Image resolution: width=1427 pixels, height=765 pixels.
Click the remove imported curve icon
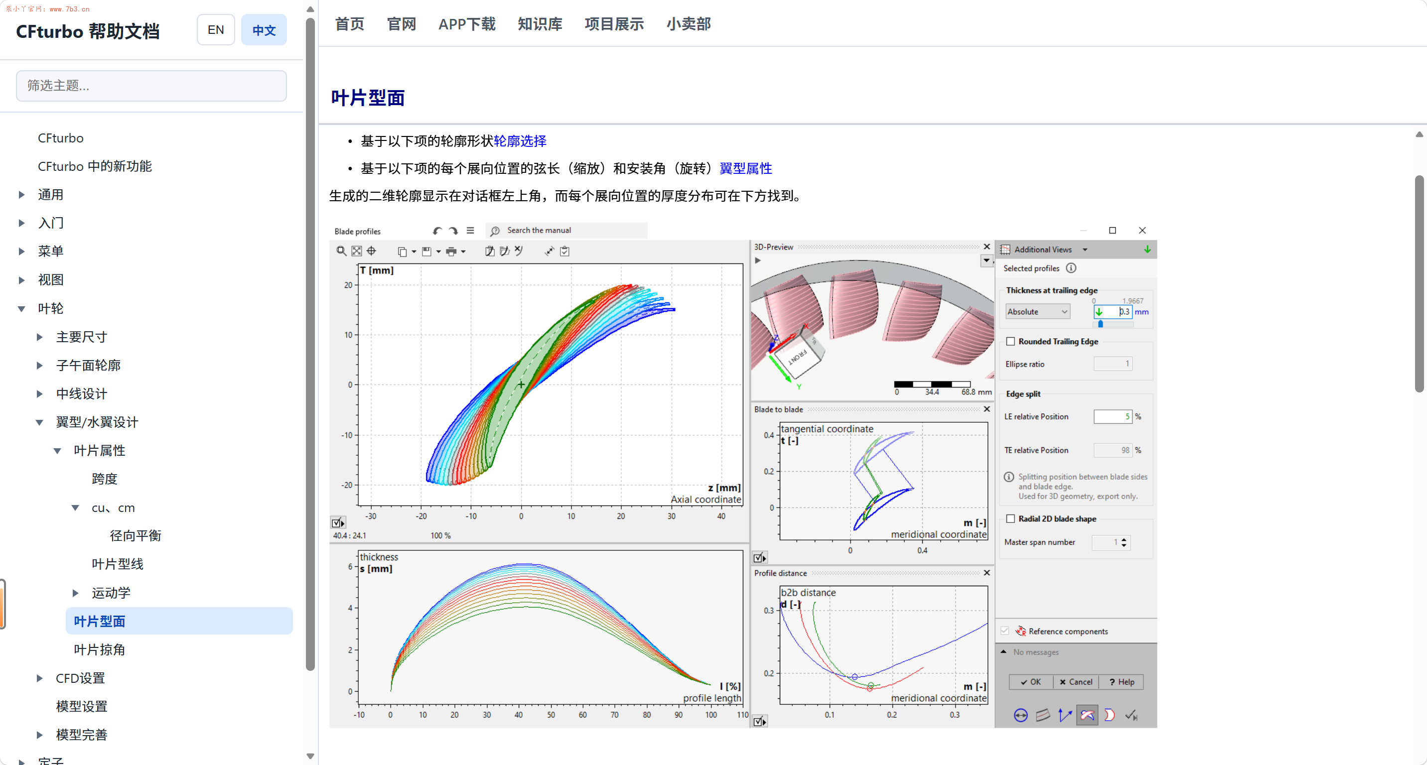tap(519, 251)
